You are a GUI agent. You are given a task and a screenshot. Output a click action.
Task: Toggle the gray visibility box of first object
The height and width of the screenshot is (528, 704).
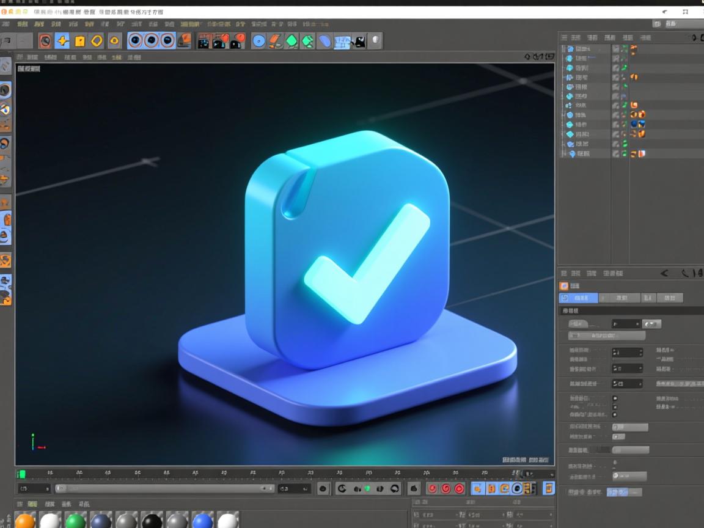[x=616, y=49]
